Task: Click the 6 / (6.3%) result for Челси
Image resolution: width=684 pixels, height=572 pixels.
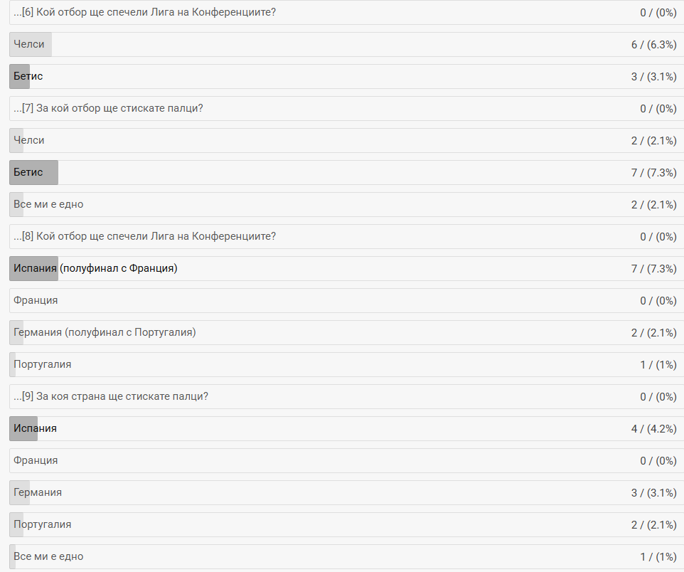Action: coord(653,45)
